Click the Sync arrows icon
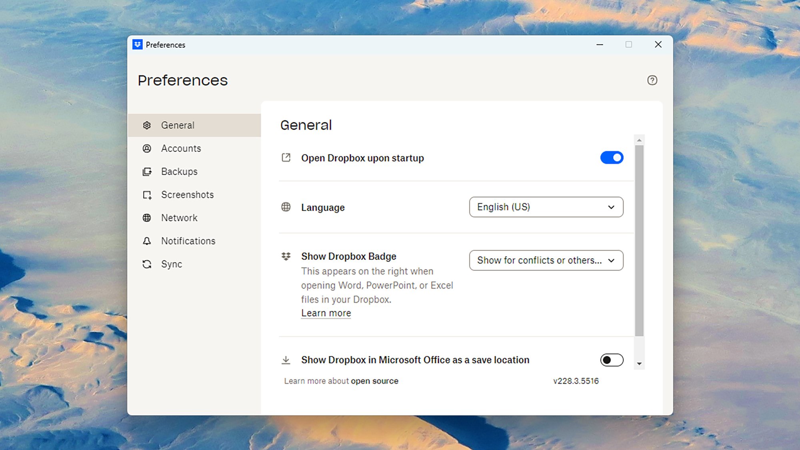Image resolution: width=800 pixels, height=450 pixels. click(x=147, y=264)
